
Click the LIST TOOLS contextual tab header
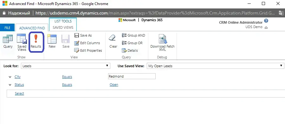pyautogui.click(x=63, y=21)
